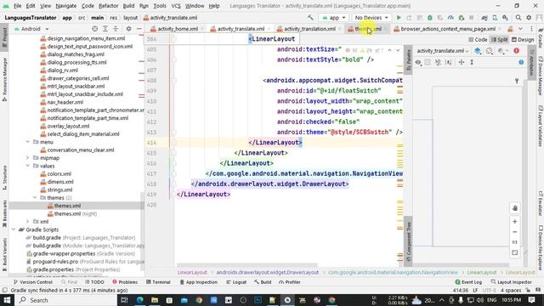Open Version Control tool window

(x=33, y=282)
